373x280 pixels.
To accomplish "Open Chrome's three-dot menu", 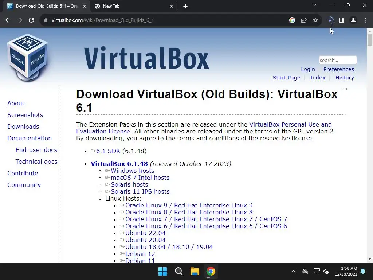I will 365,20.
